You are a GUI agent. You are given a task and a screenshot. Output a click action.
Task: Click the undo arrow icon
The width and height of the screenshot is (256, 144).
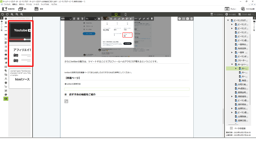coord(3,14)
